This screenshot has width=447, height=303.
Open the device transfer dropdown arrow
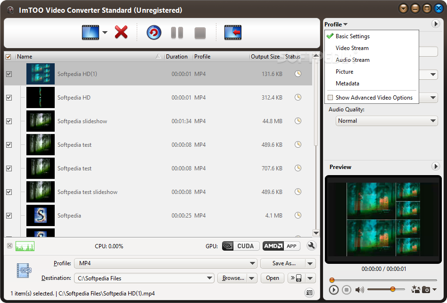[310, 278]
